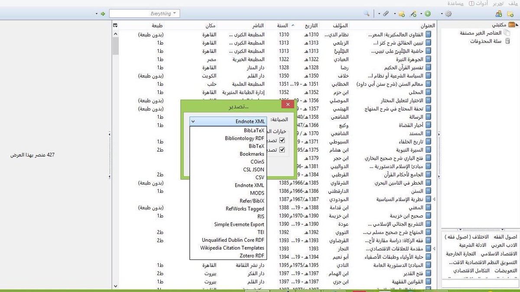The width and height of the screenshot is (520, 292).
Task: Open the gear Actions menu icon
Action: (448, 13)
